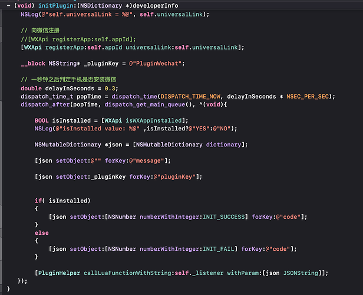This screenshot has width=363, height=295.
Task: Click the INIT_SUCCESS constant
Action: 224,217
